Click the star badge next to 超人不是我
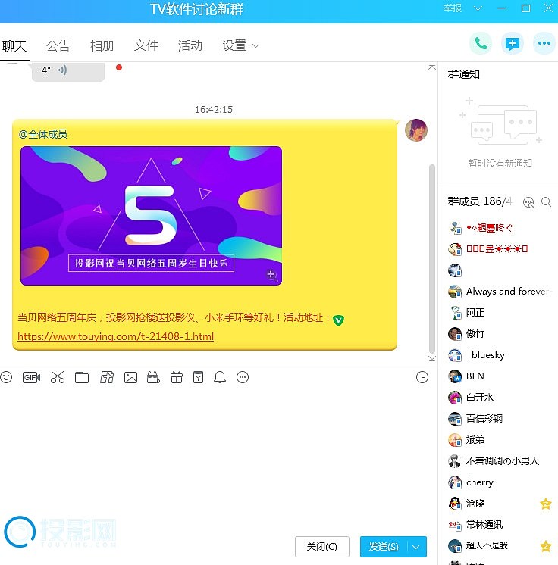558x565 pixels. point(546,546)
